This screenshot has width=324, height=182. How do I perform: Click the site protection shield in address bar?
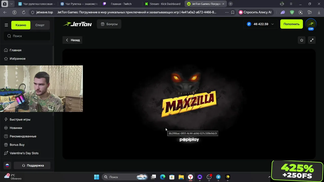[x=33, y=12]
